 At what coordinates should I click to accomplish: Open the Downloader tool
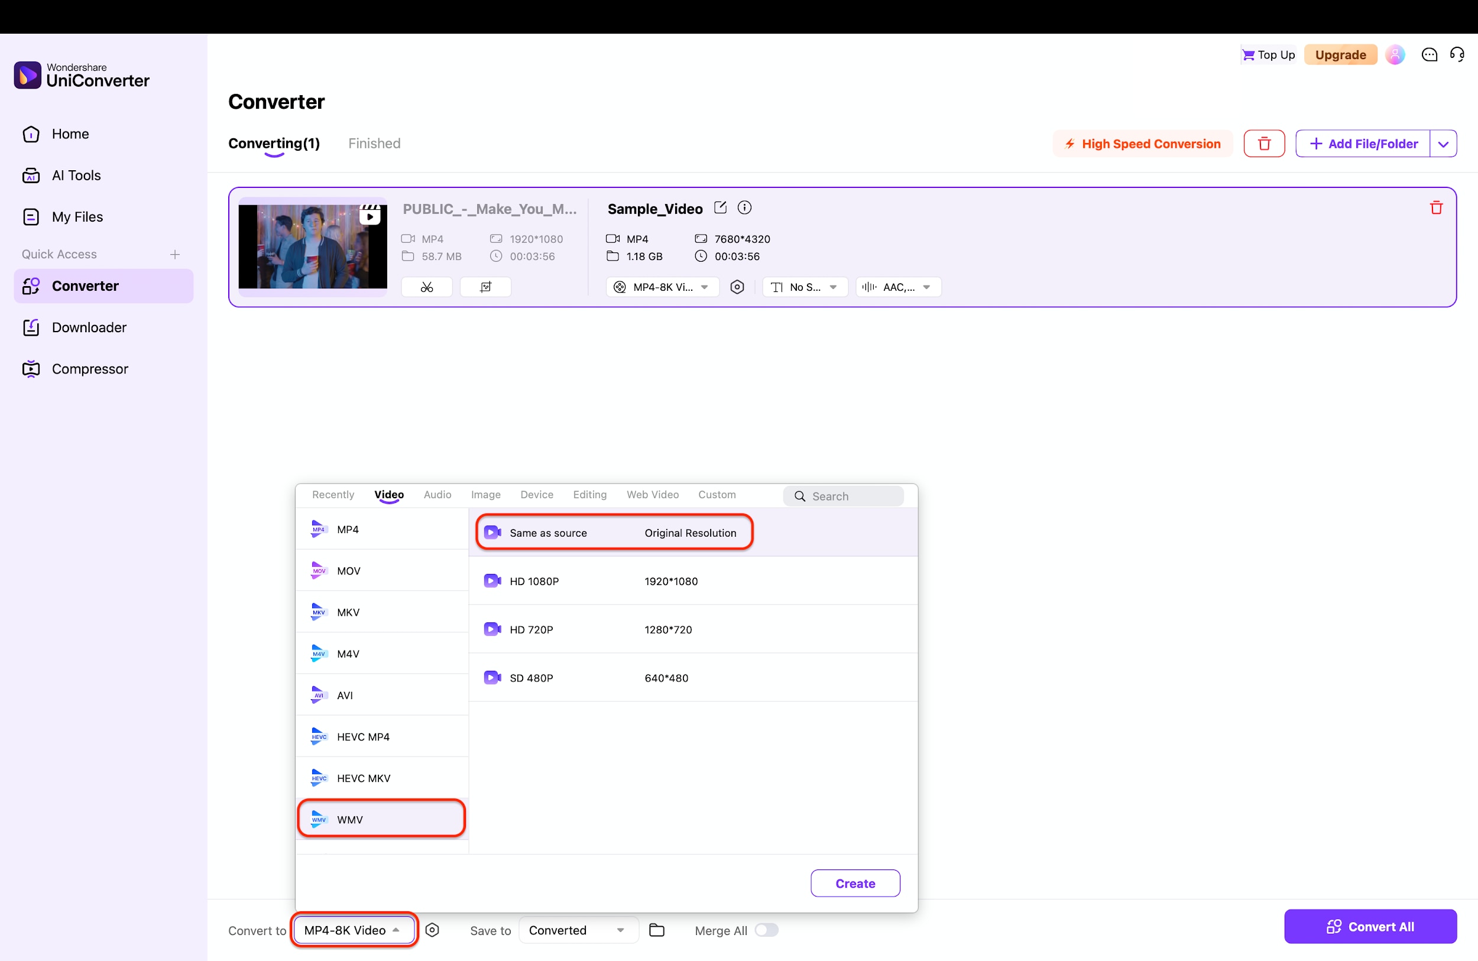click(x=89, y=327)
